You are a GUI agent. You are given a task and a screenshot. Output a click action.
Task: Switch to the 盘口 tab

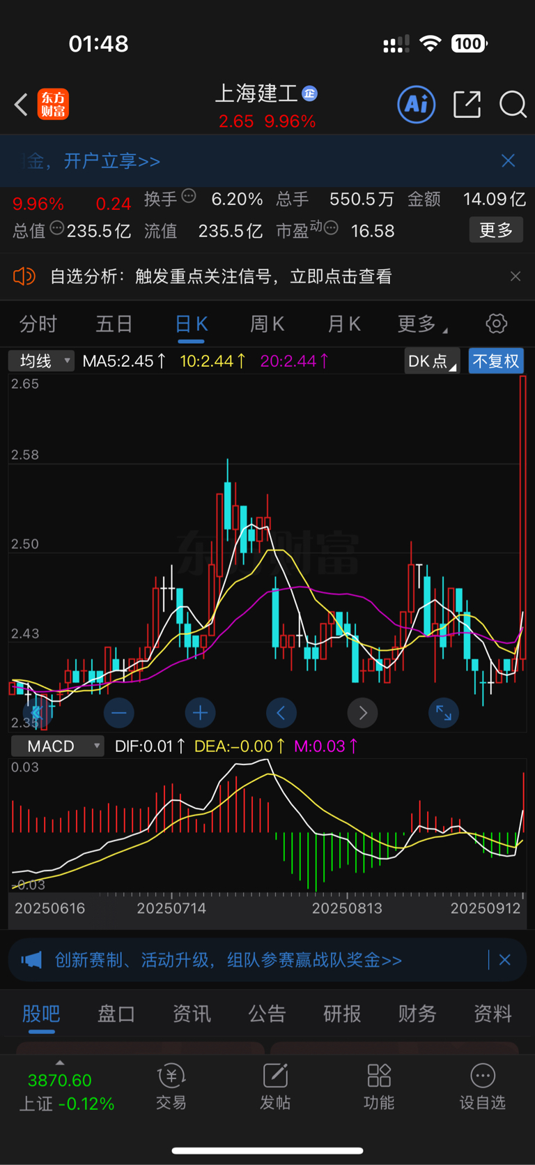click(x=116, y=1013)
